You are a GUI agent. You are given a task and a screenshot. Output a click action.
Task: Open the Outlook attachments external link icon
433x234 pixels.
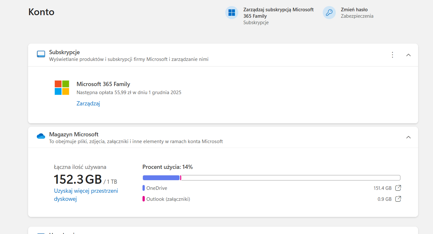pyautogui.click(x=398, y=199)
